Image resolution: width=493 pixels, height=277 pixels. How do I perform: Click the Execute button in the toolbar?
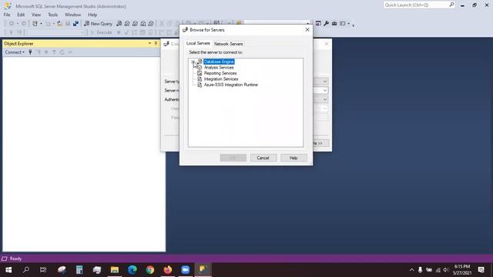(x=101, y=32)
